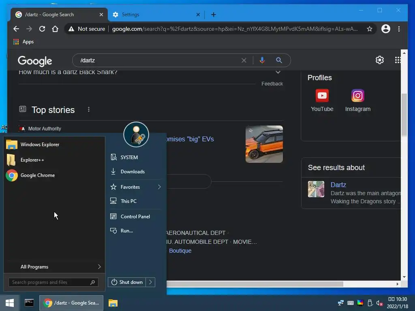
Task: Click in Search programs and files box
Action: tap(53, 282)
